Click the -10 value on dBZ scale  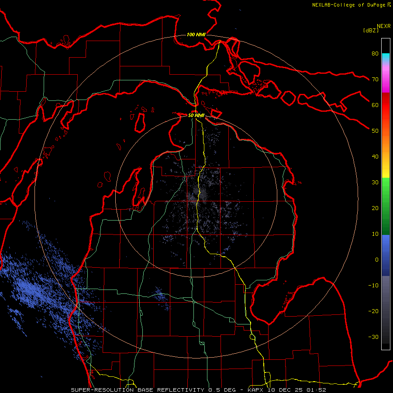tap(373, 286)
